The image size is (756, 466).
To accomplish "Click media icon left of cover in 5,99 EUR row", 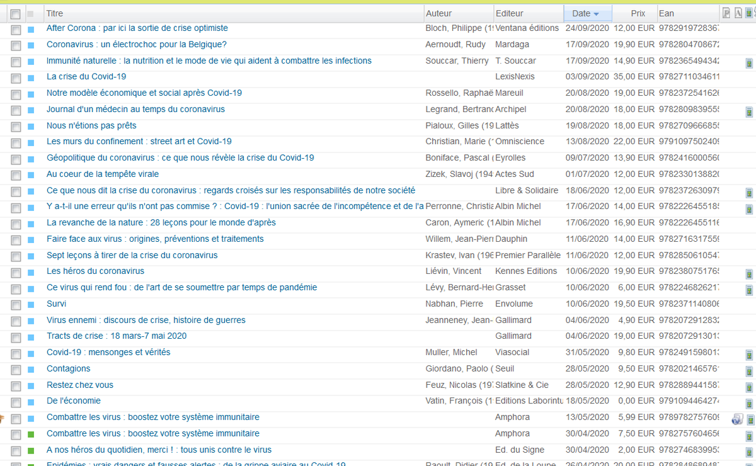I will (x=737, y=419).
